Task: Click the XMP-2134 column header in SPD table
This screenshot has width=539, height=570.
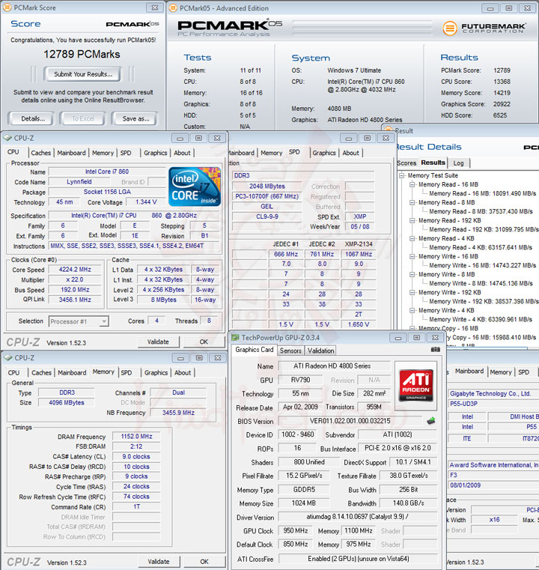Action: [x=359, y=244]
